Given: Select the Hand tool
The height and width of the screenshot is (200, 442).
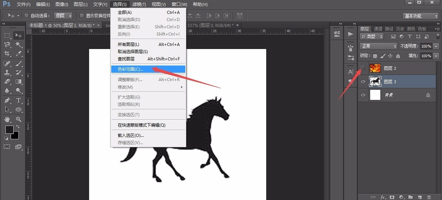Looking at the screenshot, I should (8, 119).
